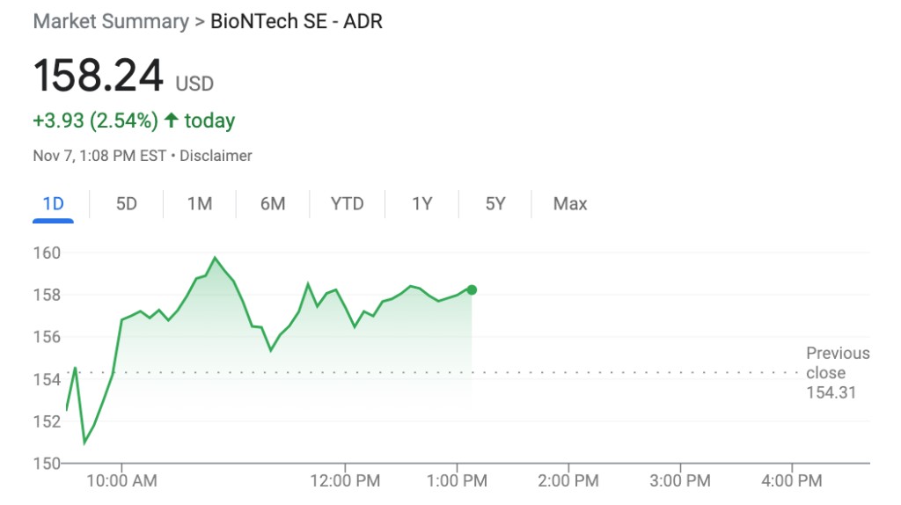Open the Disclaimer link
Image resolution: width=901 pixels, height=505 pixels.
point(219,156)
